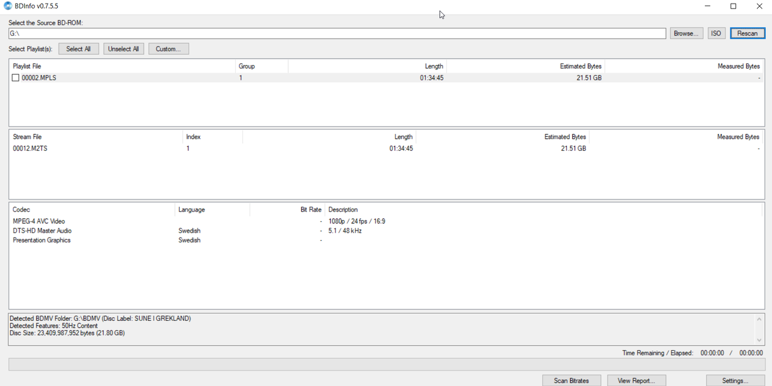Sort by Playlist File column header
Screen dimensions: 772x386
point(122,66)
